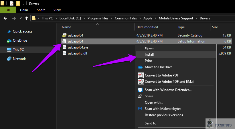Image resolution: width=235 pixels, height=129 pixels.
Task: Navigate to Program Files breadcrumb
Action: (98, 18)
